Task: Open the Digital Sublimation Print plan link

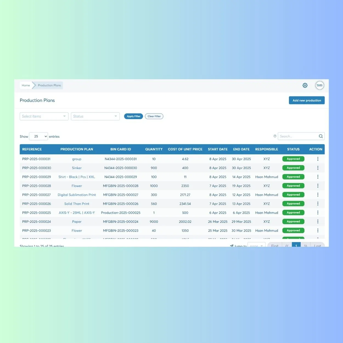Action: [77, 195]
